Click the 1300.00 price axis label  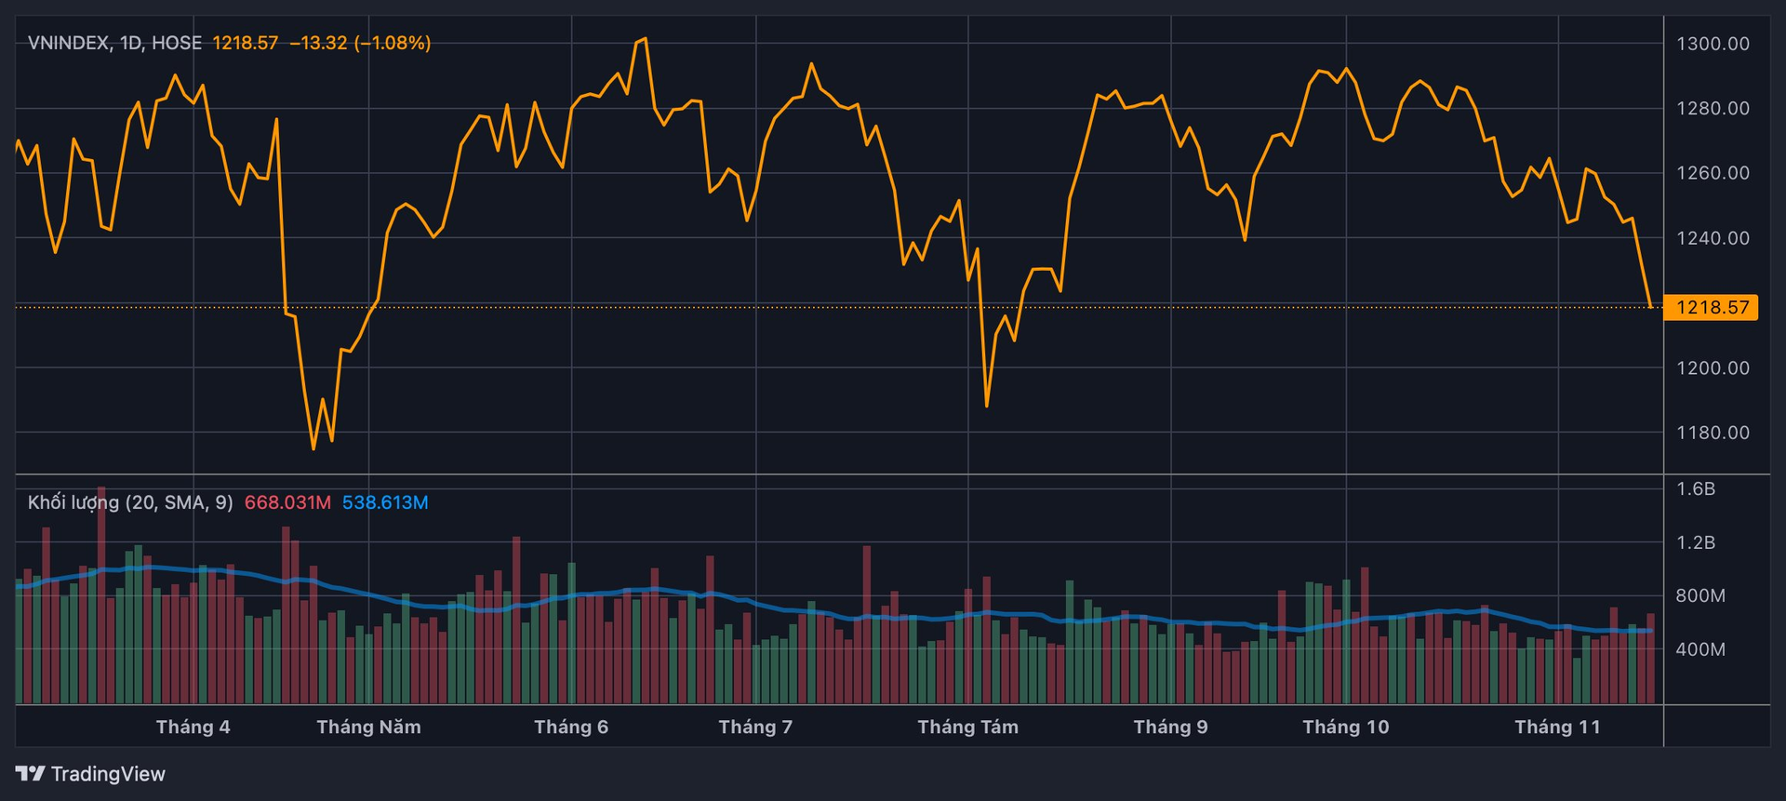[x=1713, y=44]
